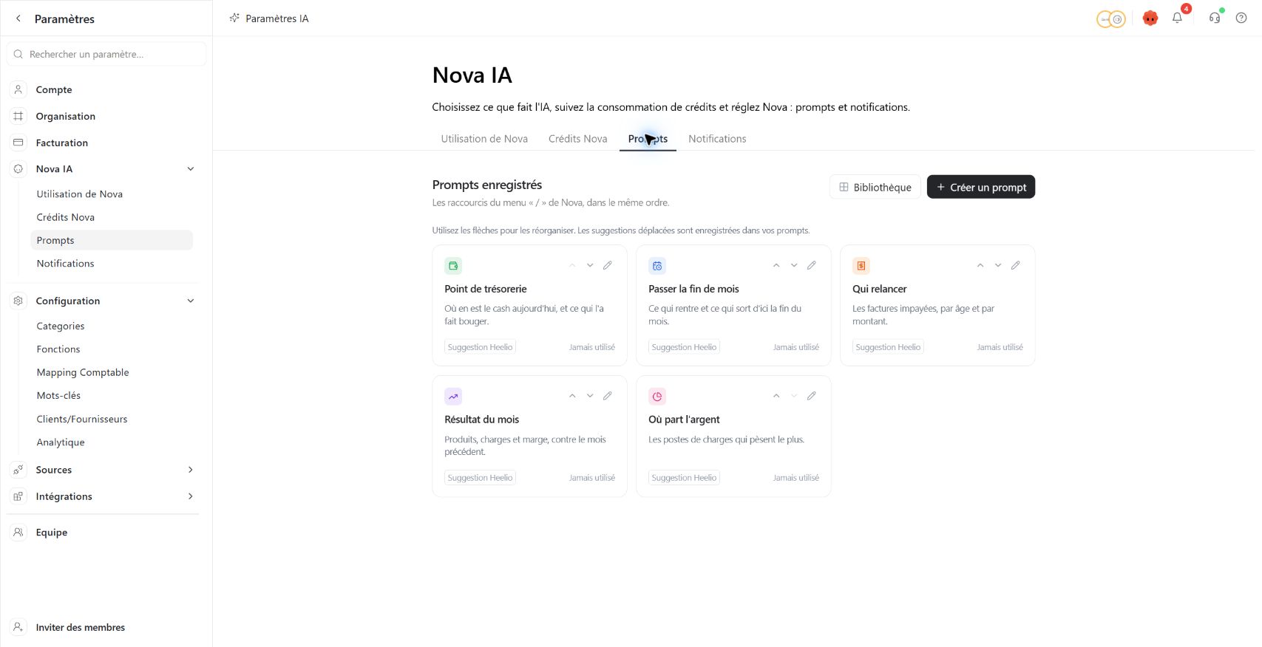1262x647 pixels.
Task: Click the back arrow beside Paramètres
Action: pos(18,18)
